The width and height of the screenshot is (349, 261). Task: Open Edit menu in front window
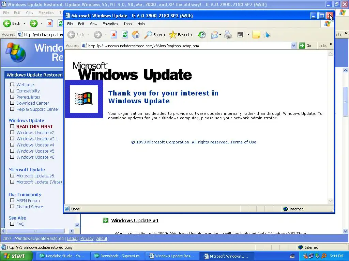pos(81,24)
